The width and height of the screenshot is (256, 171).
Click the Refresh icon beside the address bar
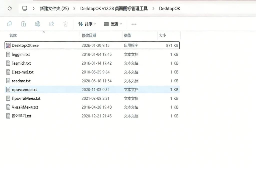(9, 8)
